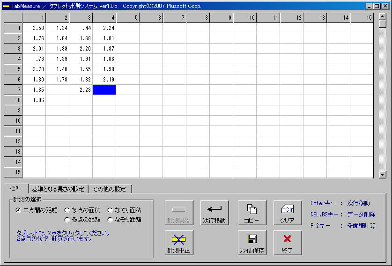Select 多点の面積 radio option
392x266 pixels.
(x=82, y=210)
